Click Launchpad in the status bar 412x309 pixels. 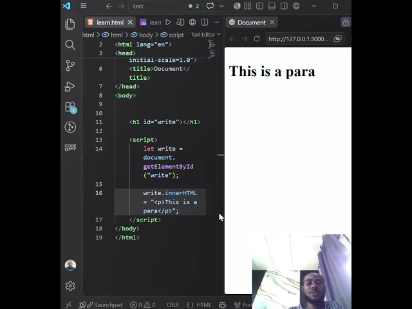[x=101, y=304]
